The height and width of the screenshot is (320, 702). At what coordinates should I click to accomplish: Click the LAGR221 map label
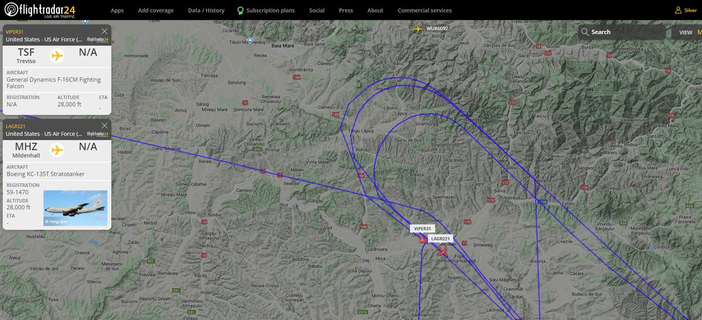tap(441, 239)
